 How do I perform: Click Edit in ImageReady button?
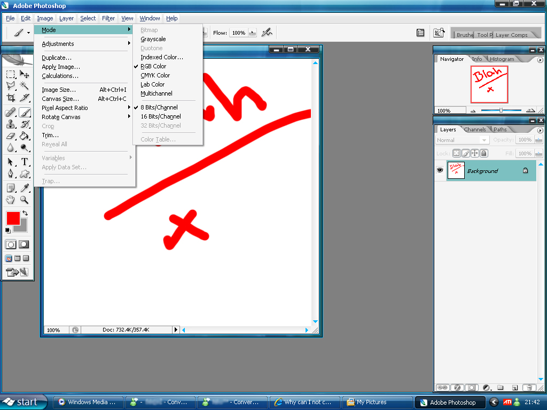[17, 272]
